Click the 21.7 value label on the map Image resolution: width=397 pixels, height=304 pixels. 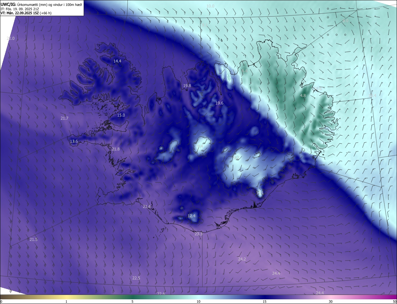65,118
